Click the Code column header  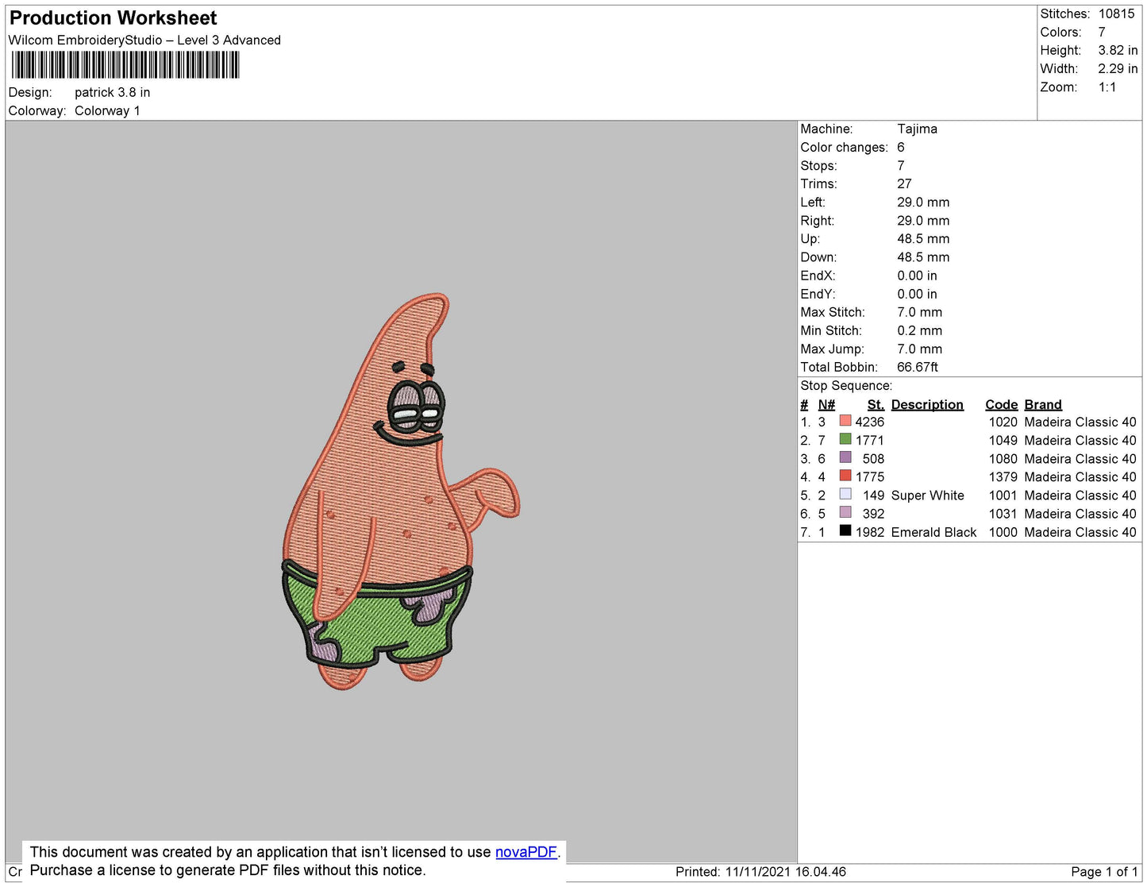coord(1001,404)
